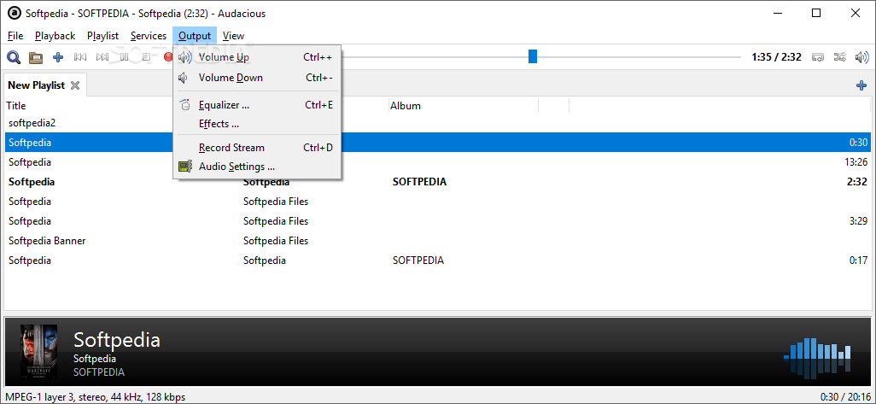
Task: Add a new playlist with the right-side plus icon
Action: pyautogui.click(x=861, y=85)
